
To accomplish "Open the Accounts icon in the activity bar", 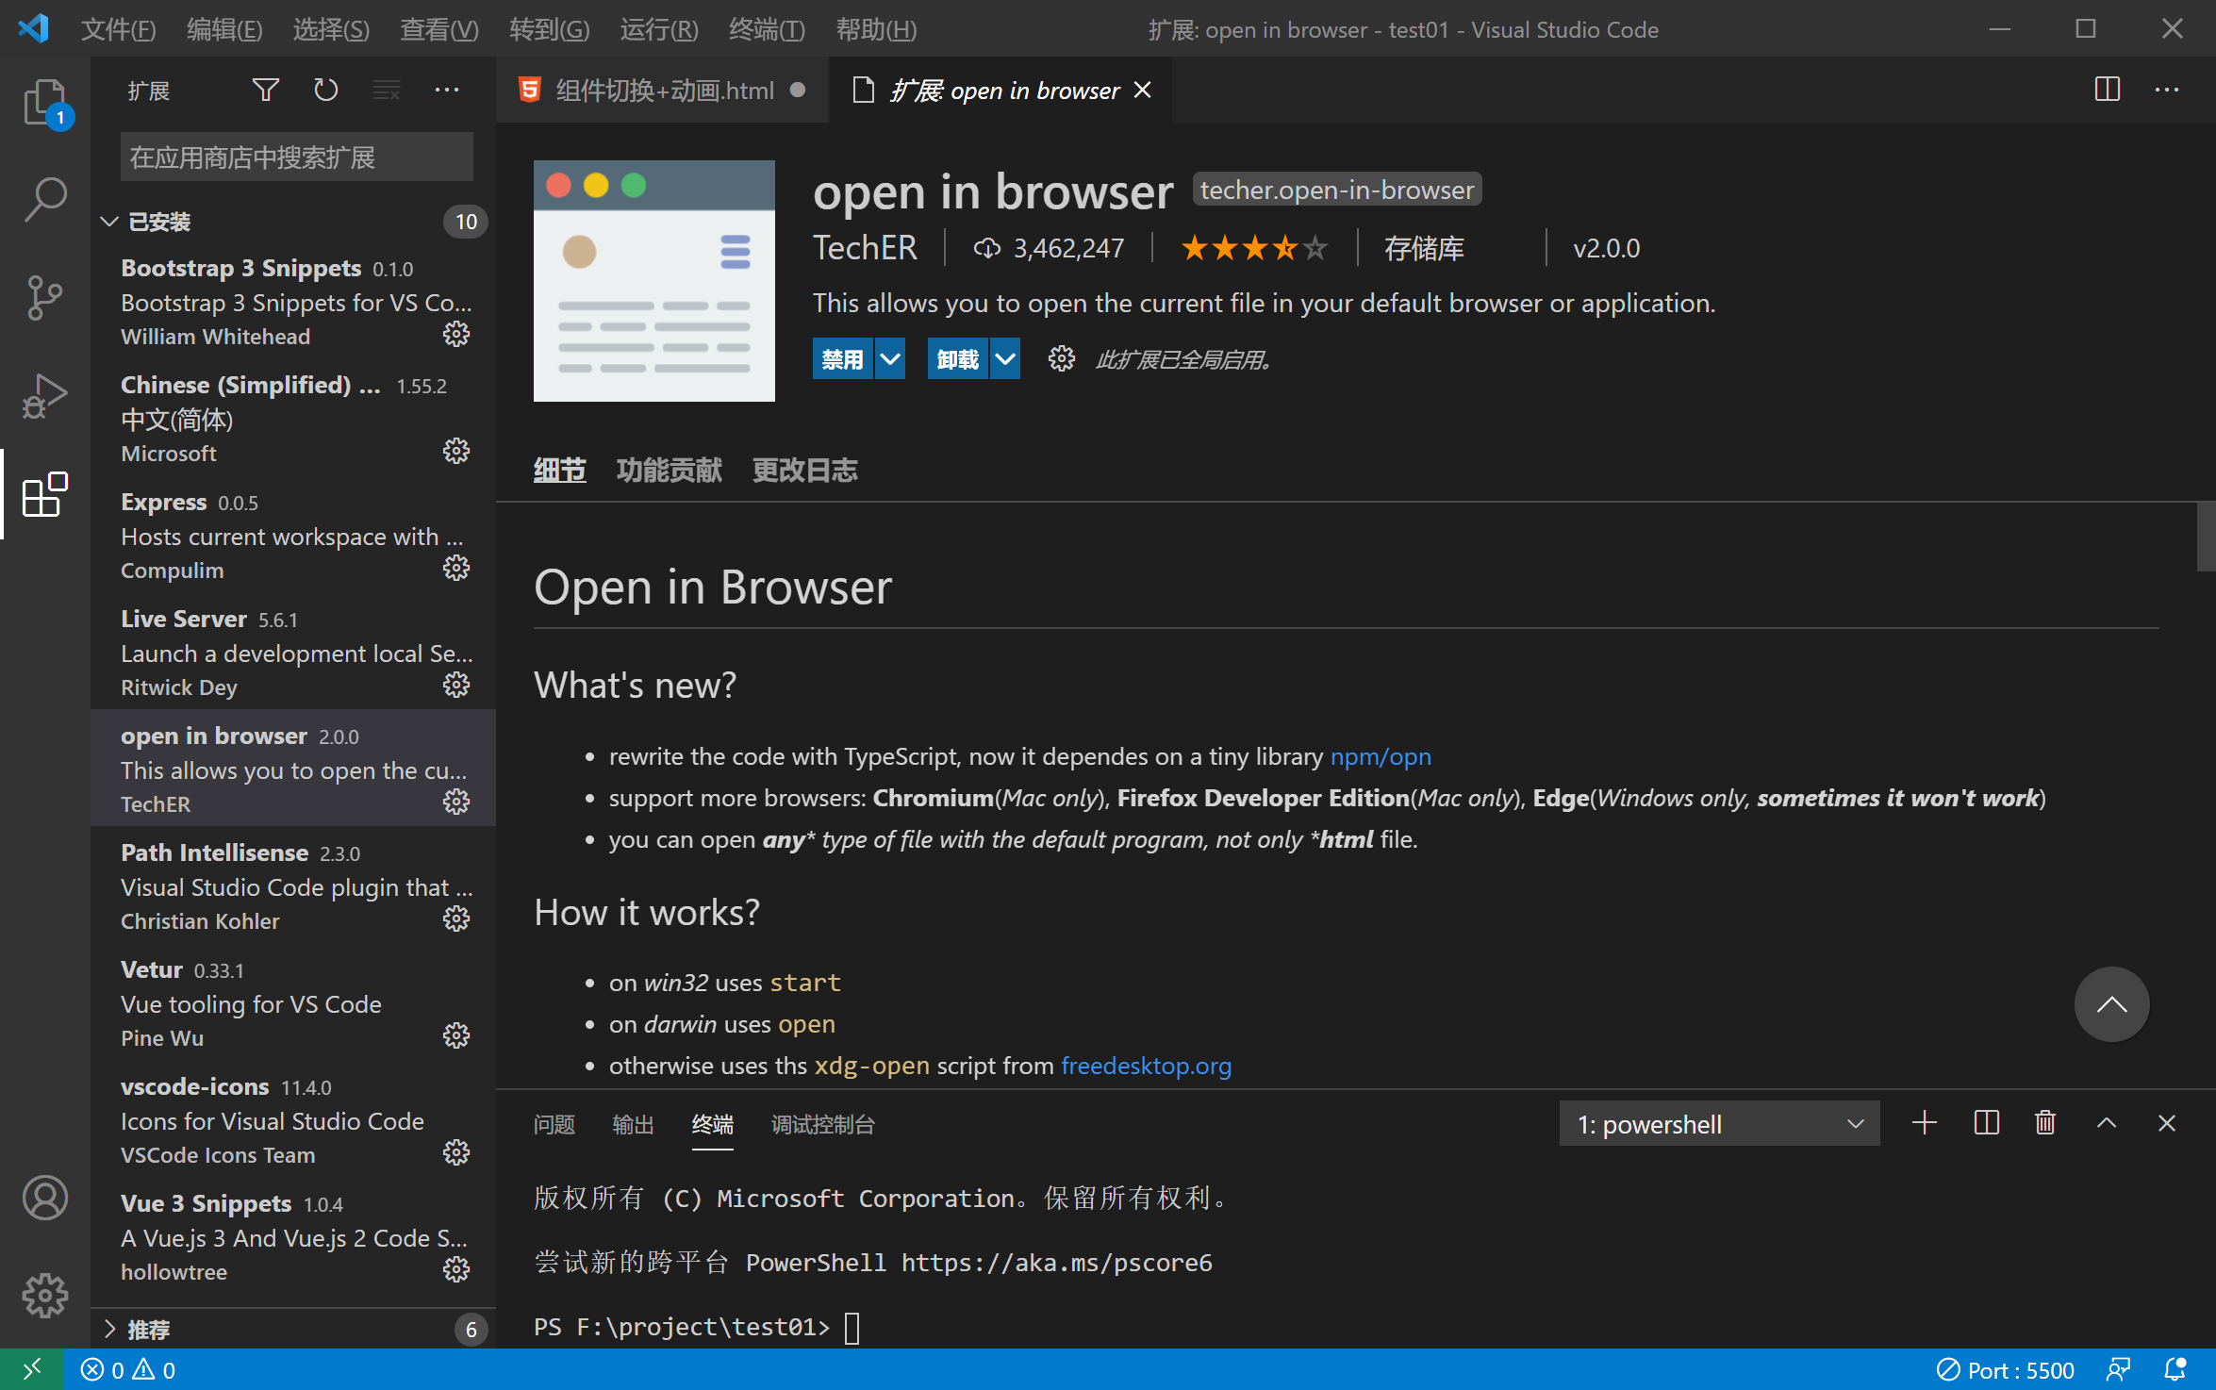I will 44,1198.
